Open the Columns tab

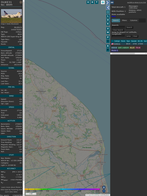pos(134,21)
